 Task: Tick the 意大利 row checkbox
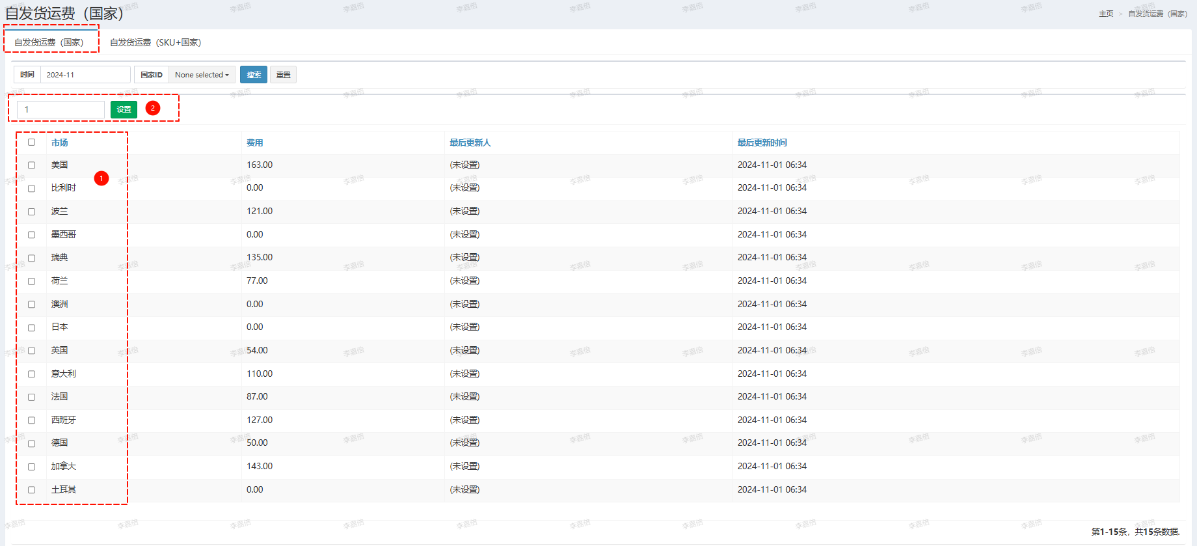(x=31, y=374)
